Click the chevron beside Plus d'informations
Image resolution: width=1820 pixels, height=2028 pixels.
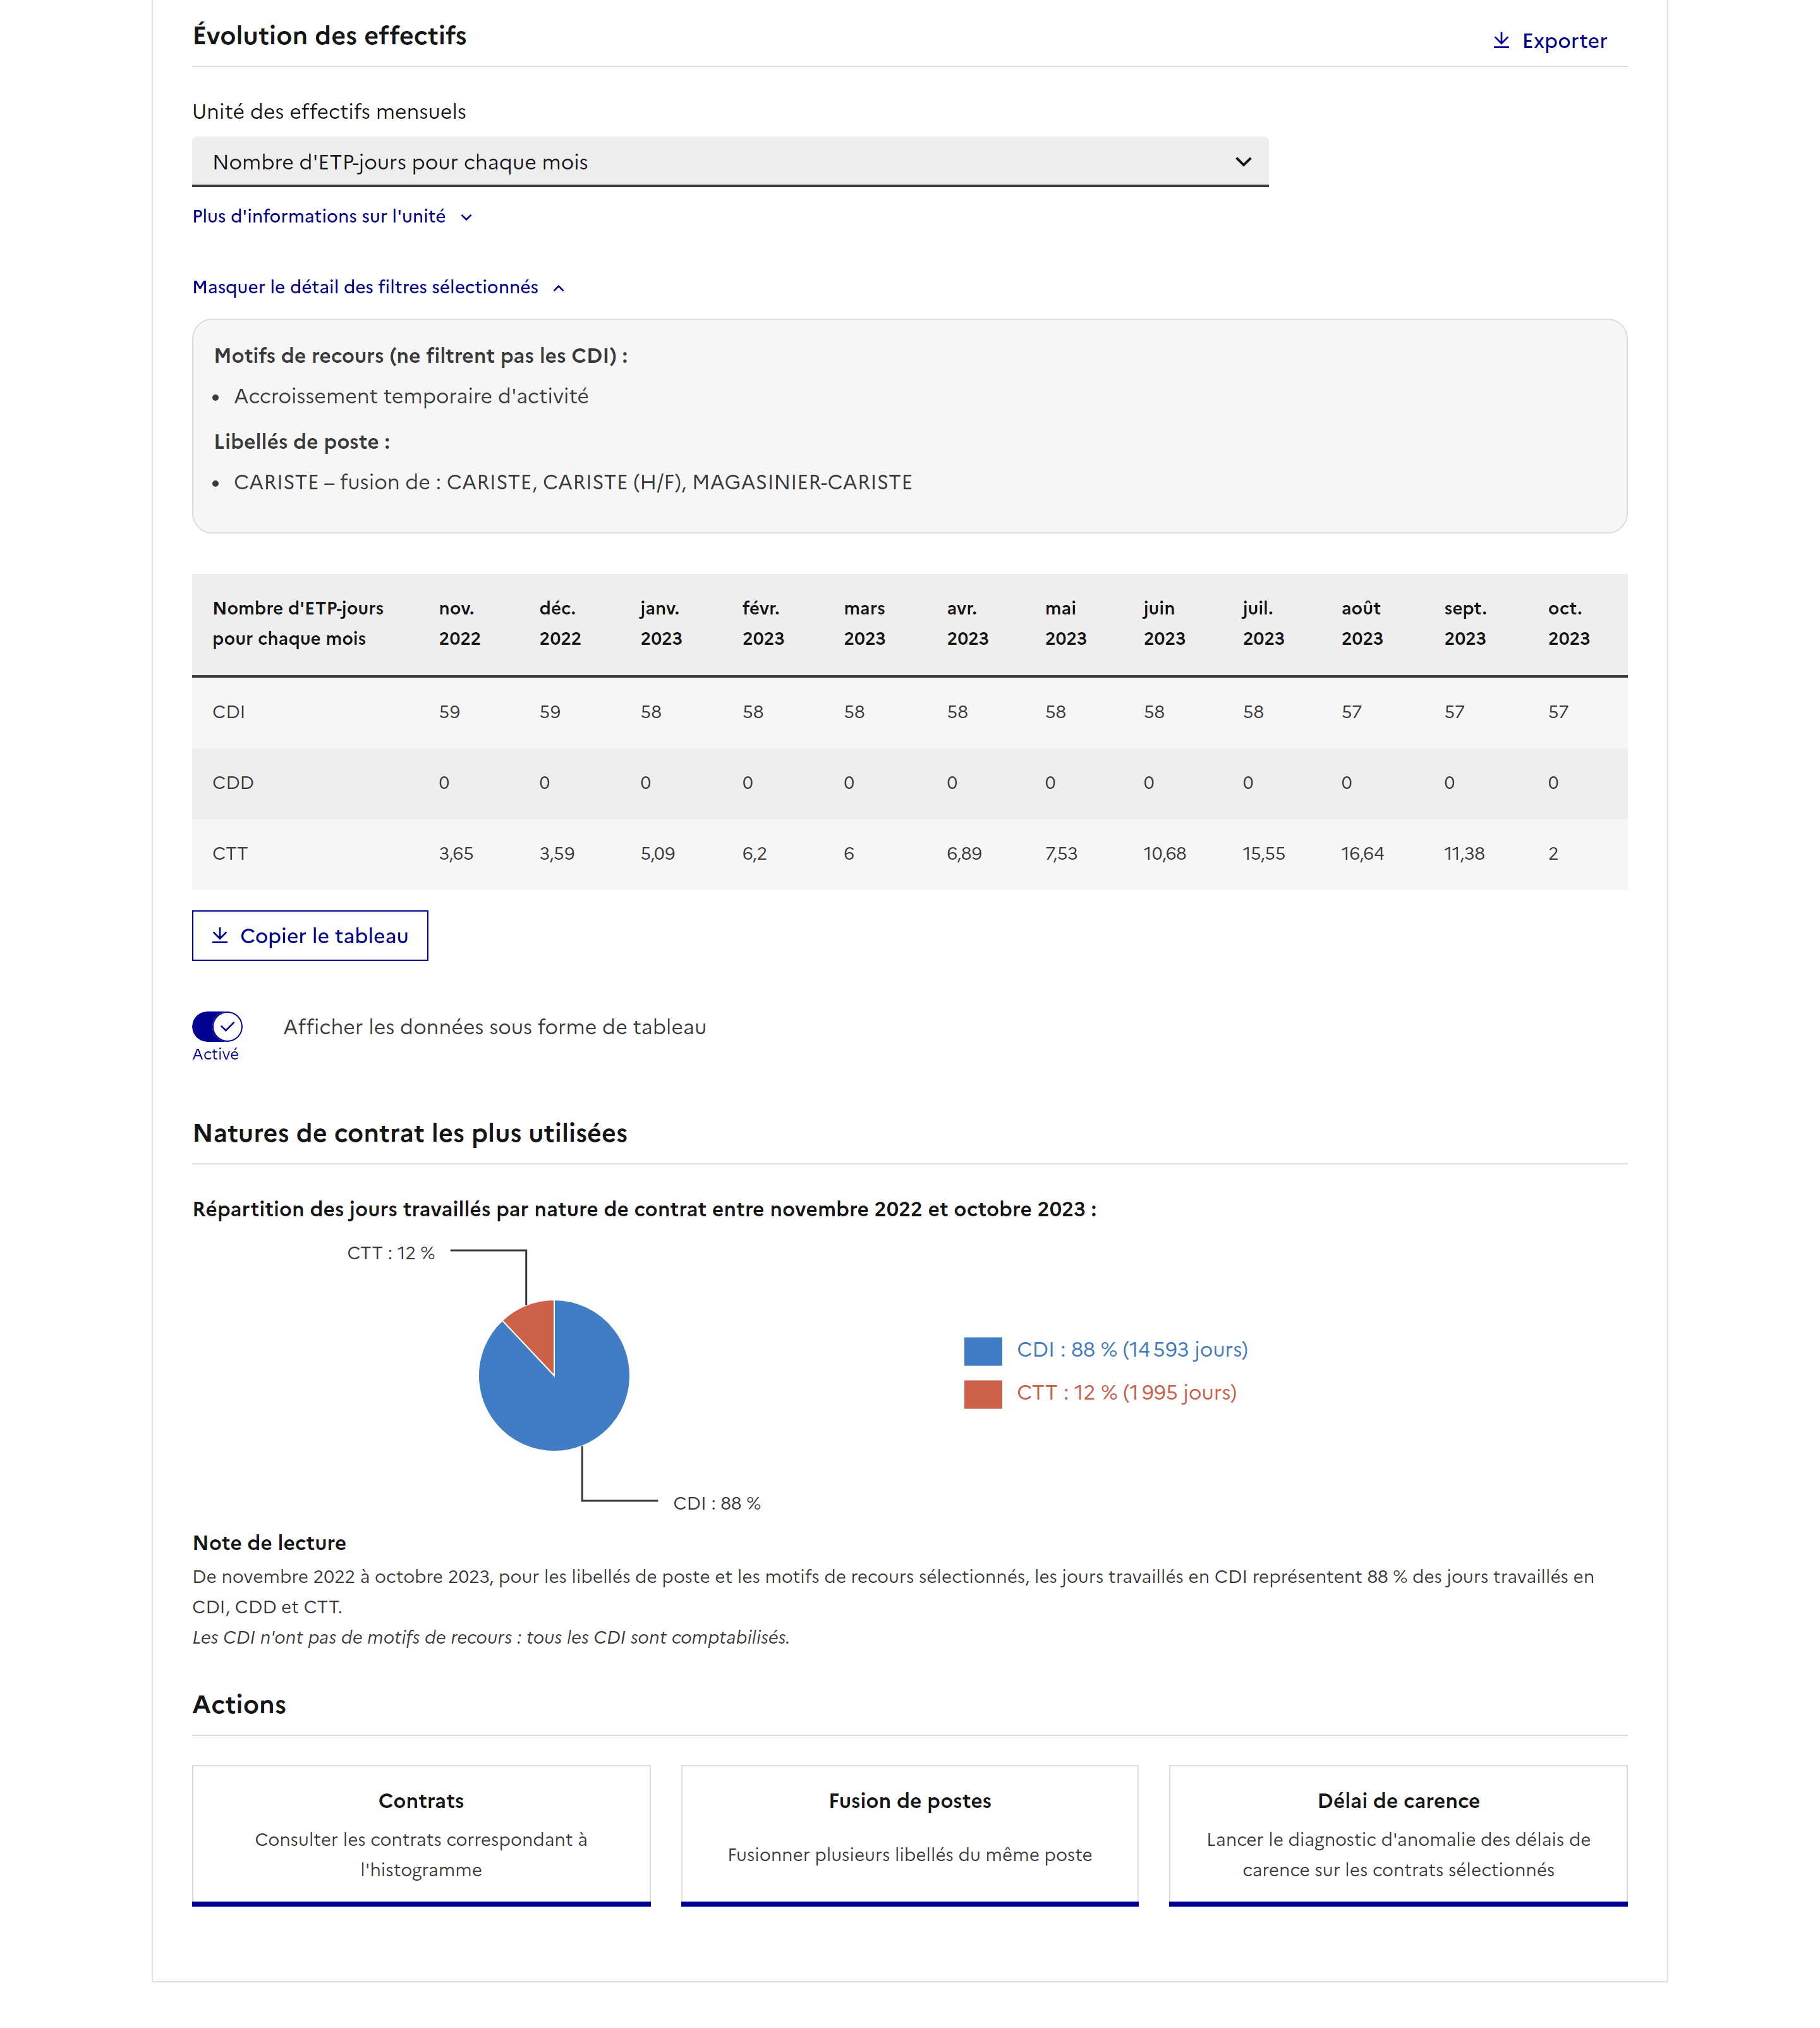click(x=466, y=218)
